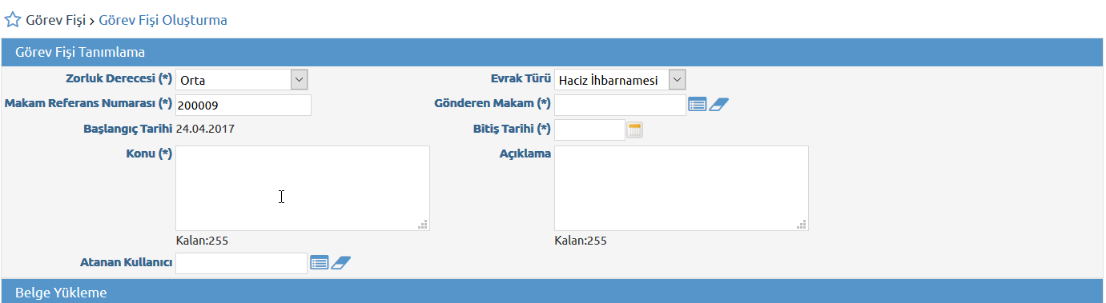The height and width of the screenshot is (303, 1106).
Task: Click the Görev Fişi Oluşturma breadcrumb link
Action: click(163, 20)
